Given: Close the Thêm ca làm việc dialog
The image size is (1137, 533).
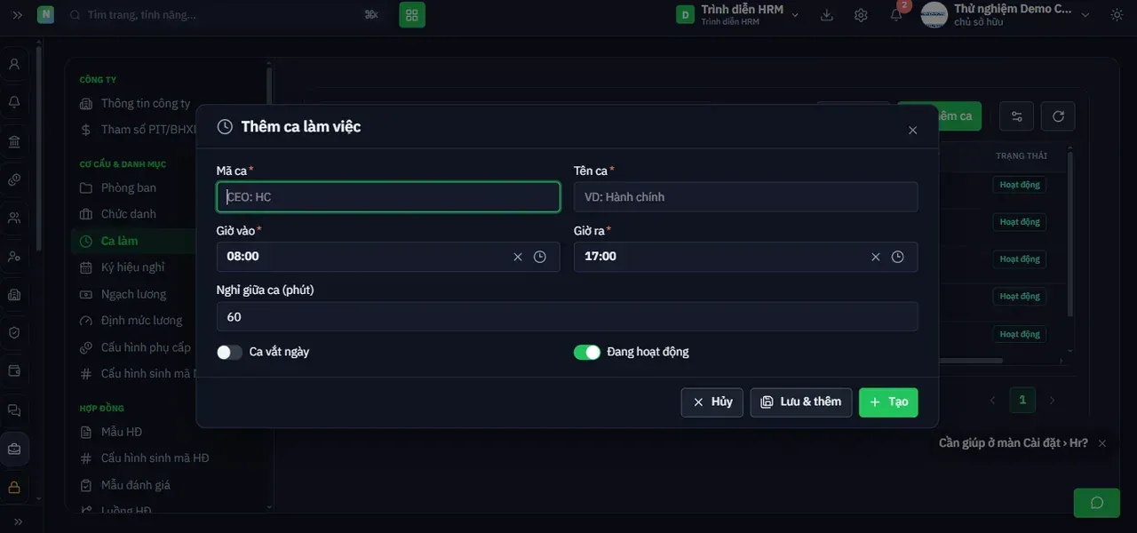Looking at the screenshot, I should (x=912, y=131).
